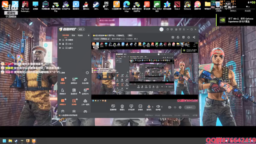
Task: Open the WeGame desktop shortcut
Action: click(187, 5)
